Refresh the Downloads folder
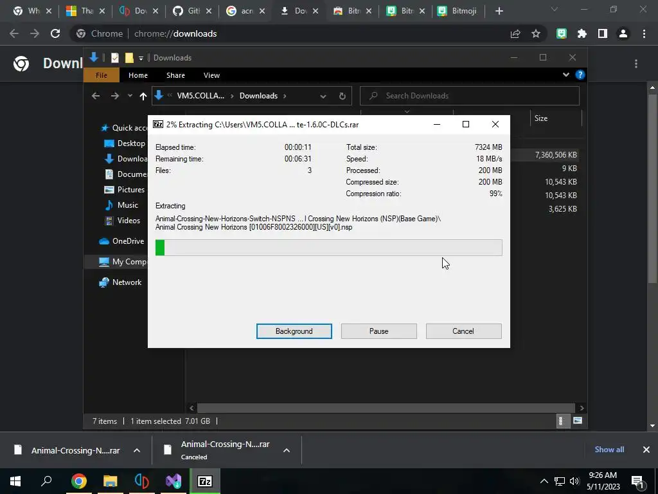This screenshot has width=658, height=494. point(342,96)
